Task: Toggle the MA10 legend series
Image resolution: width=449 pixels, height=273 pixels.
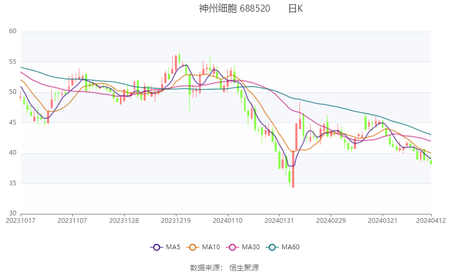Action: click(x=203, y=247)
